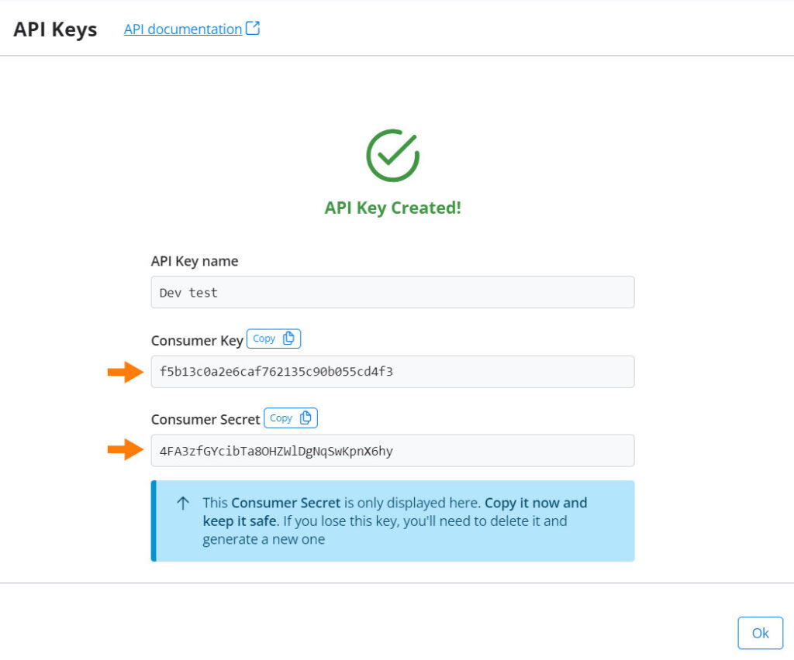This screenshot has height=660, width=794.
Task: Select the API Key name input showing Dev test
Action: [x=392, y=292]
